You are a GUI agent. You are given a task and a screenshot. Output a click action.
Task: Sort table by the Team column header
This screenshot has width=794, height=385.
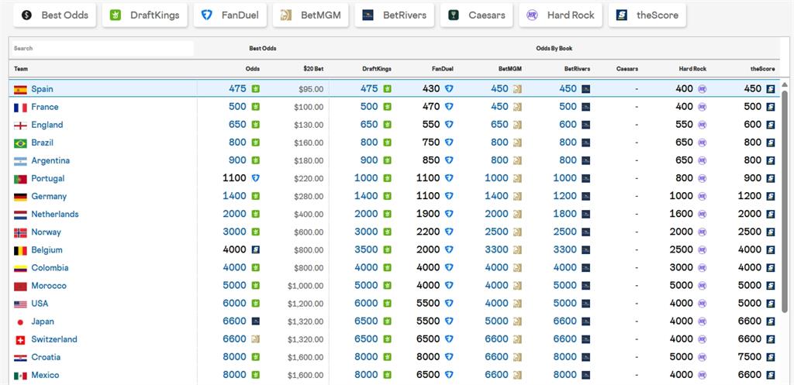pos(21,69)
